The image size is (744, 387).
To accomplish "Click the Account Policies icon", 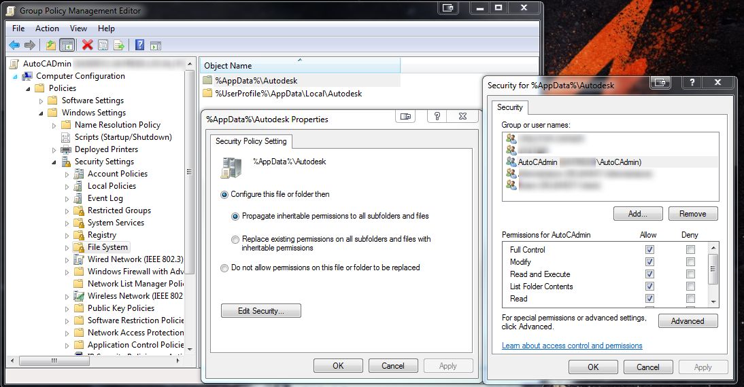I will tap(79, 174).
